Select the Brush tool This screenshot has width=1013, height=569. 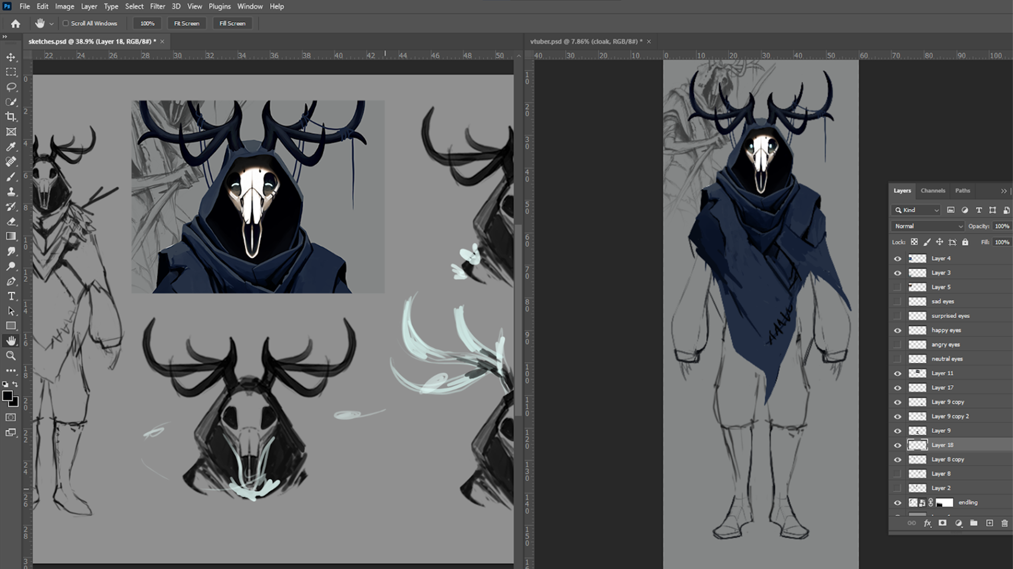[11, 176]
